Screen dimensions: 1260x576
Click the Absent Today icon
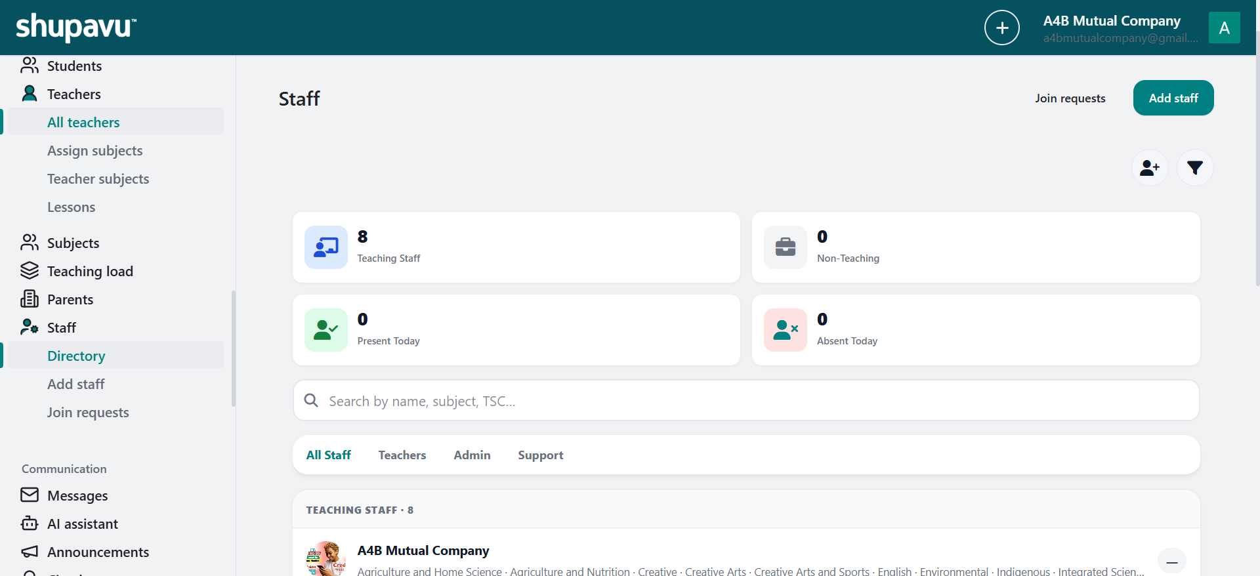(785, 330)
